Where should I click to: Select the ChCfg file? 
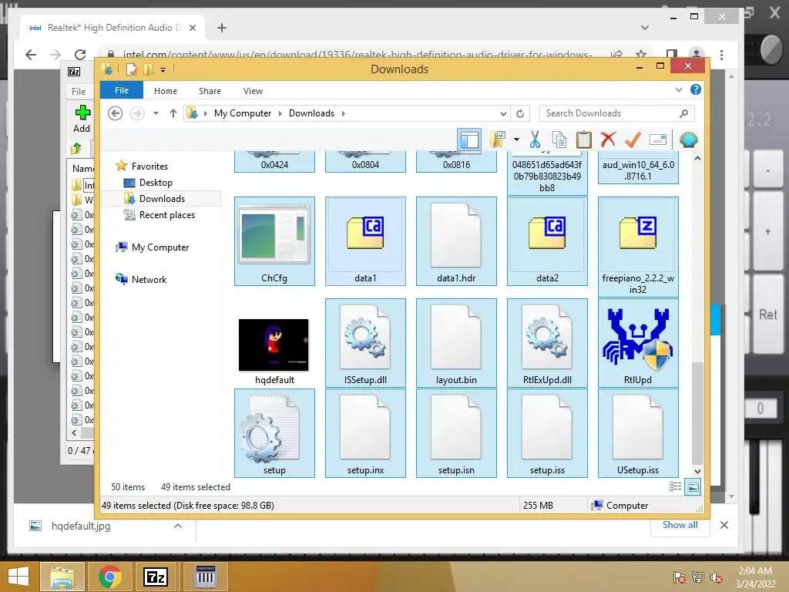[274, 241]
